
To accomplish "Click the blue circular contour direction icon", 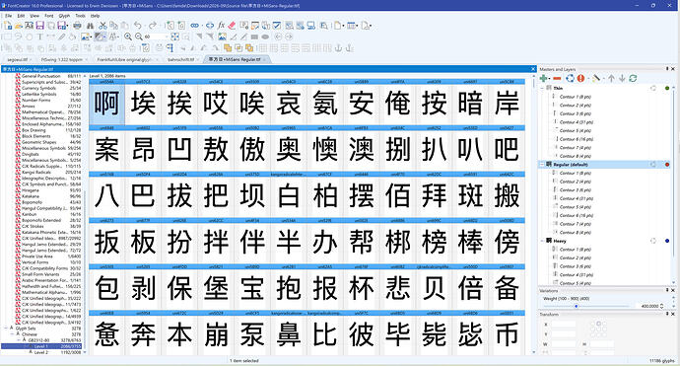I will click(571, 78).
